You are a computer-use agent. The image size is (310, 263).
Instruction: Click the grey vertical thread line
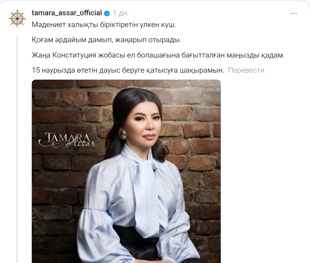(x=17, y=150)
